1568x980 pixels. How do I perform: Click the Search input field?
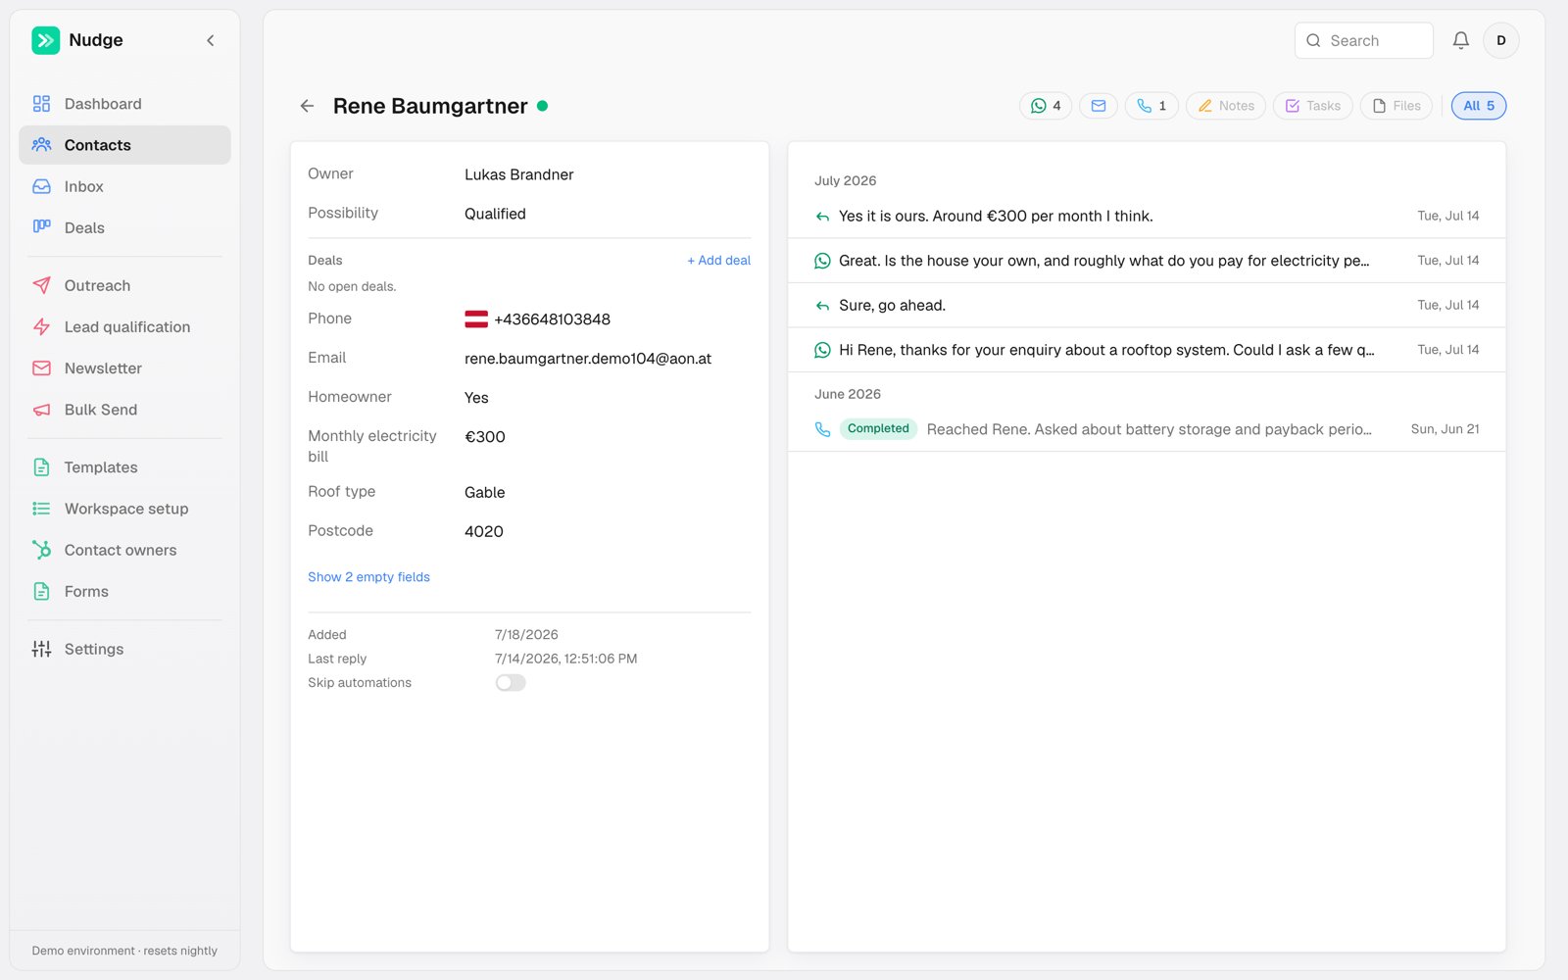(1363, 40)
